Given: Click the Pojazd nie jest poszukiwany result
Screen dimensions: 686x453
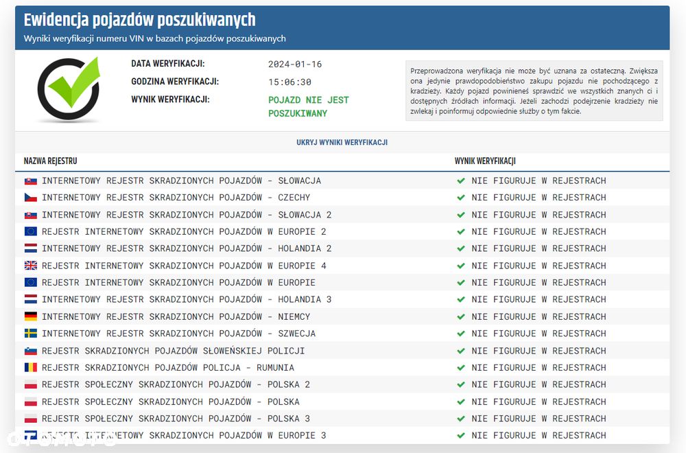Looking at the screenshot, I should pyautogui.click(x=309, y=106).
